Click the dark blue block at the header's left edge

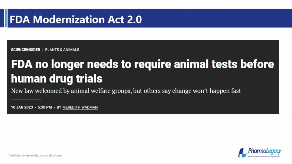[2, 18]
